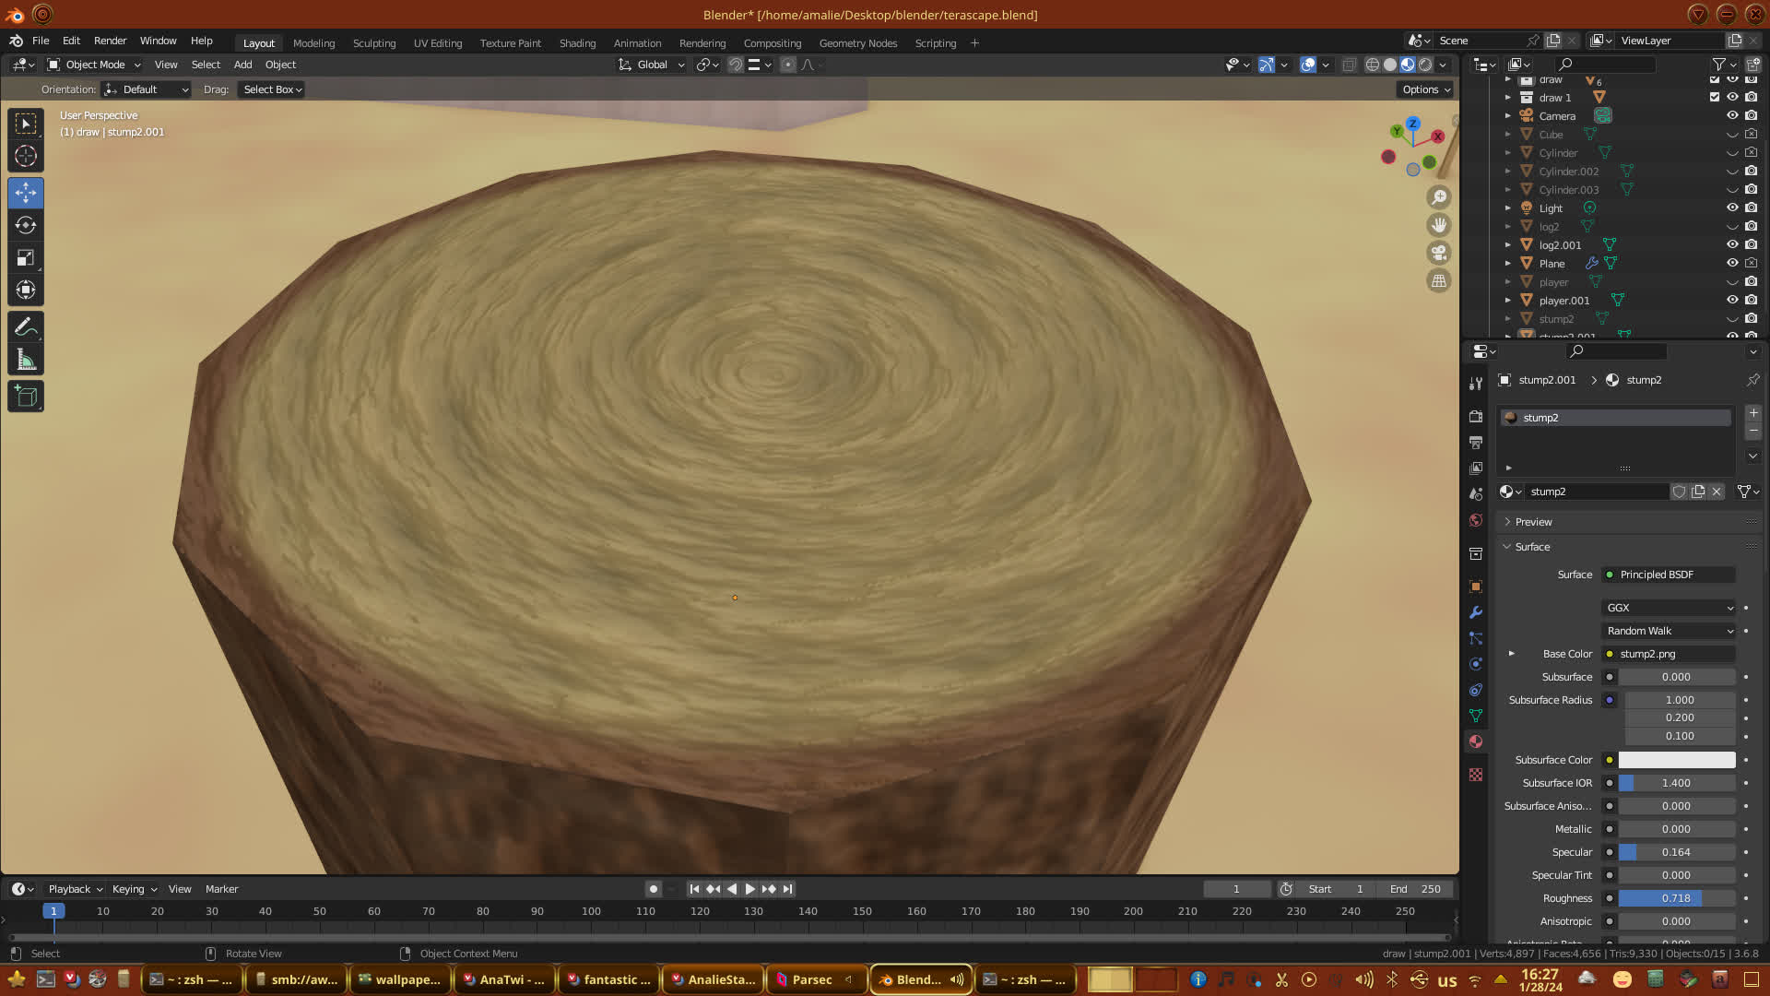Adjust the Roughness slider
The height and width of the screenshot is (996, 1770).
pyautogui.click(x=1676, y=898)
